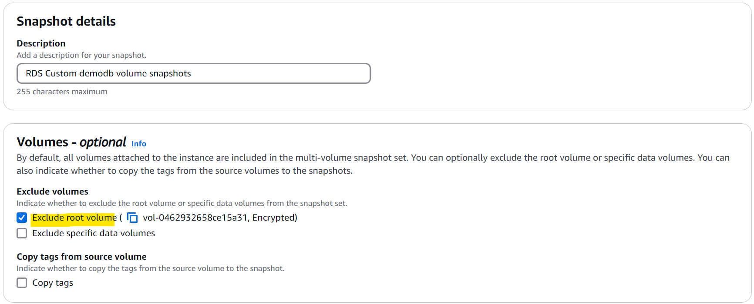Click the "Exclude volumes" subsection heading
The image size is (754, 304).
[52, 192]
